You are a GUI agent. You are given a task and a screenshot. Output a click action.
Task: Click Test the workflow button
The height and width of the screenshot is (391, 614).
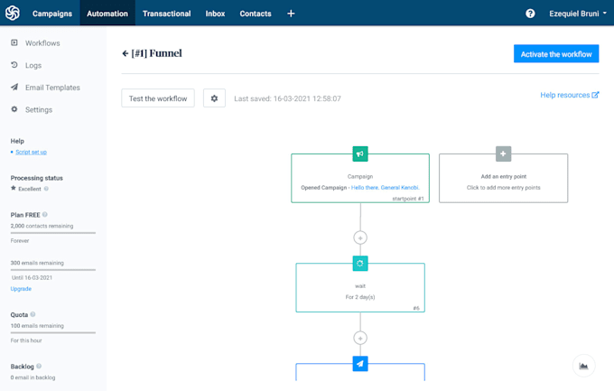click(x=158, y=98)
